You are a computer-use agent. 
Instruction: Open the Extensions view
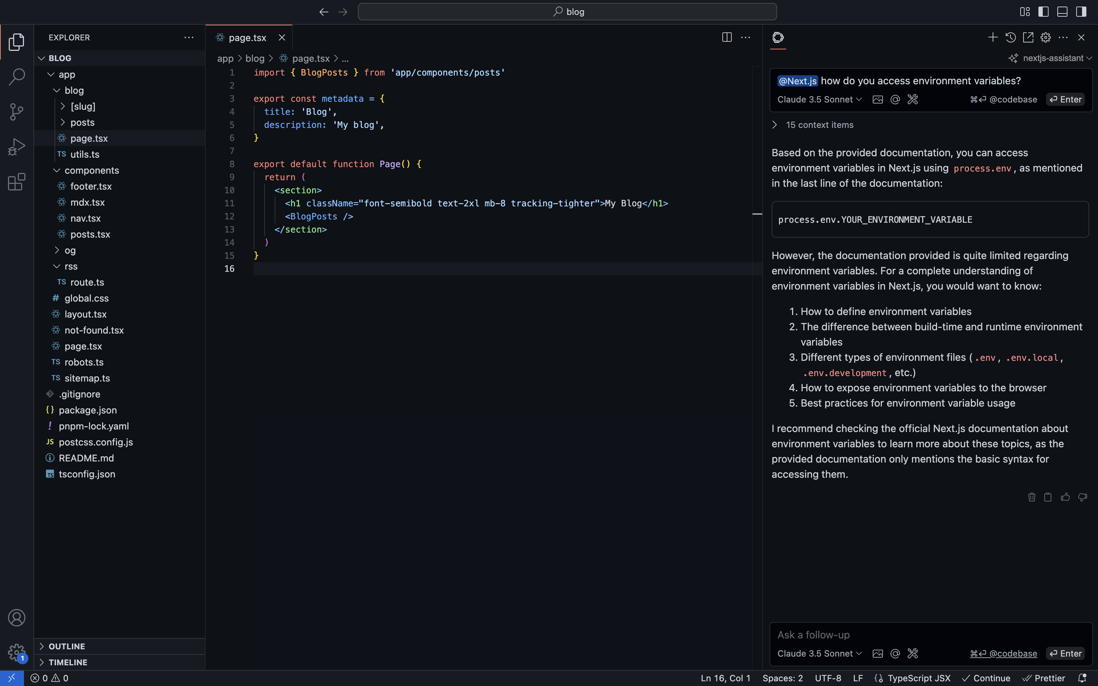16,182
